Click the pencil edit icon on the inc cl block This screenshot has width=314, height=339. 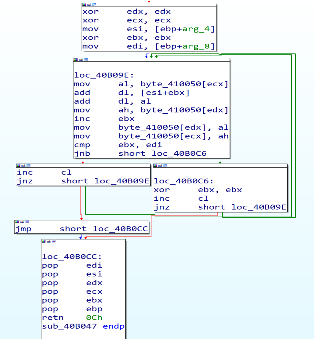23,165
